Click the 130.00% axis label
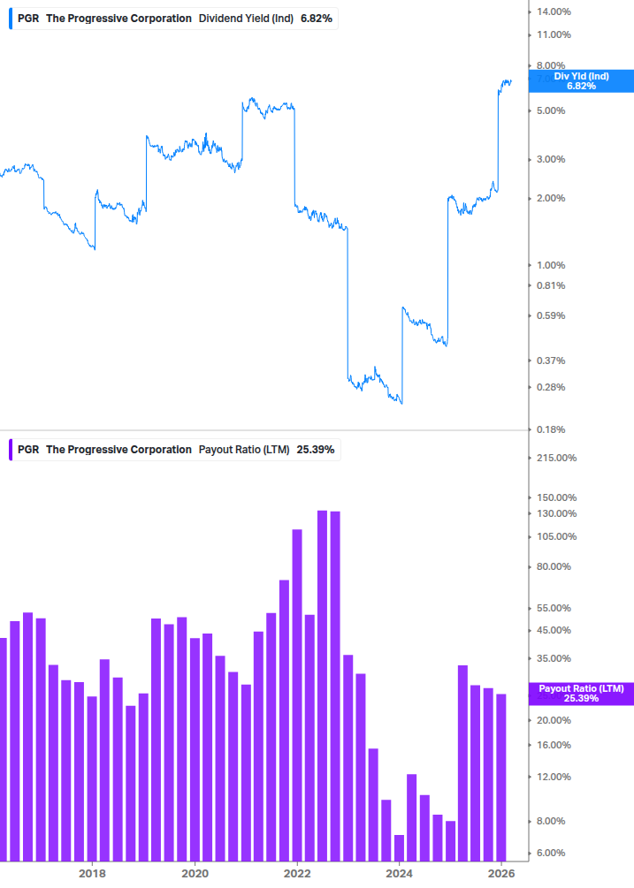Viewport: 634px width, 888px height. click(556, 513)
